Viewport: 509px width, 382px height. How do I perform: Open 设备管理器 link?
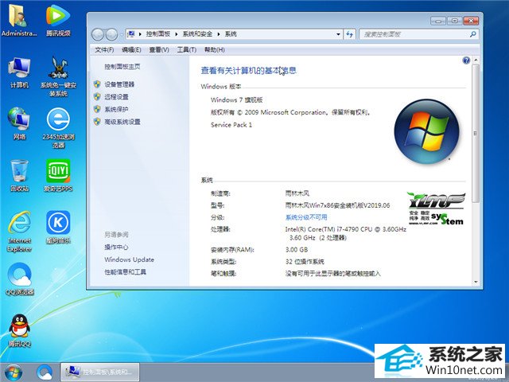[119, 84]
